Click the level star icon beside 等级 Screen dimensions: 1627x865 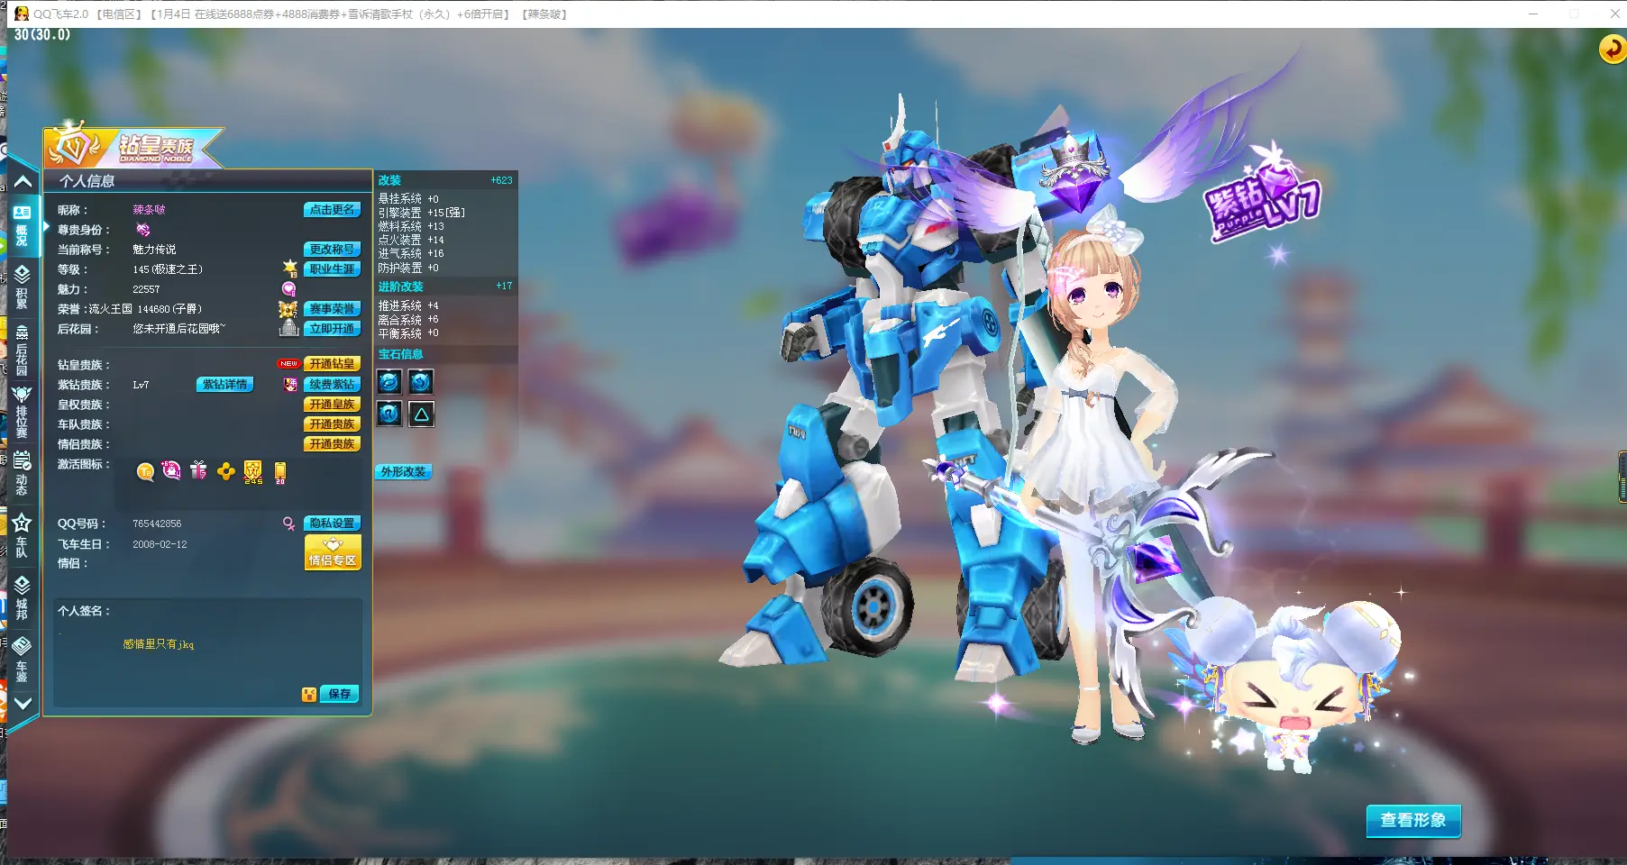point(290,269)
